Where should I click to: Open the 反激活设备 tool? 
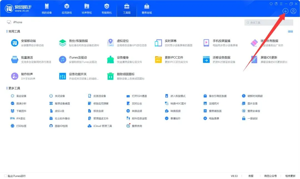pyautogui.click(x=97, y=96)
